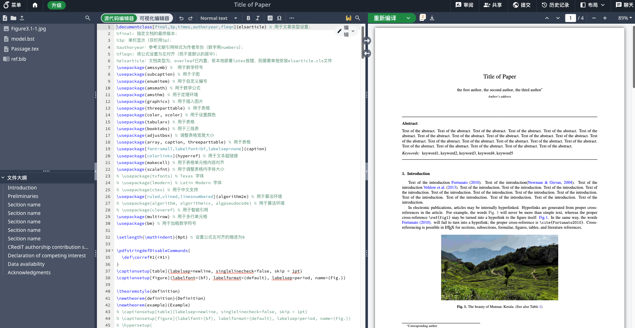Click Vehlow et al. citation link
Viewport: 635px width, 328px height.
coord(440,187)
